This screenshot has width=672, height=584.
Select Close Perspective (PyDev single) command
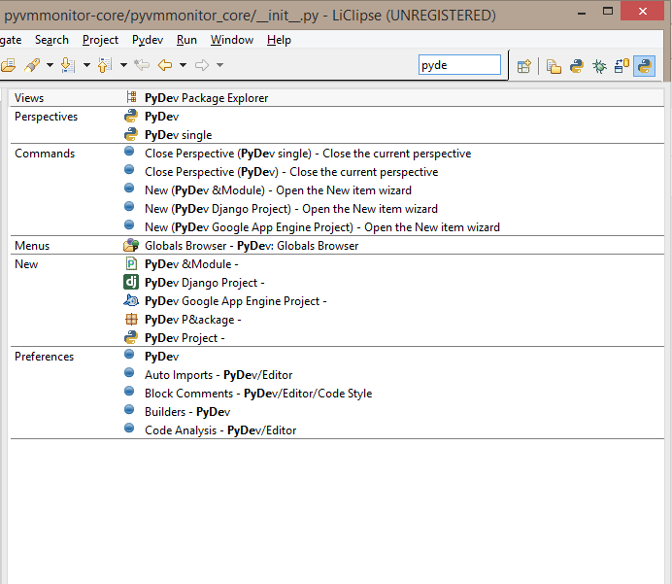click(x=307, y=154)
